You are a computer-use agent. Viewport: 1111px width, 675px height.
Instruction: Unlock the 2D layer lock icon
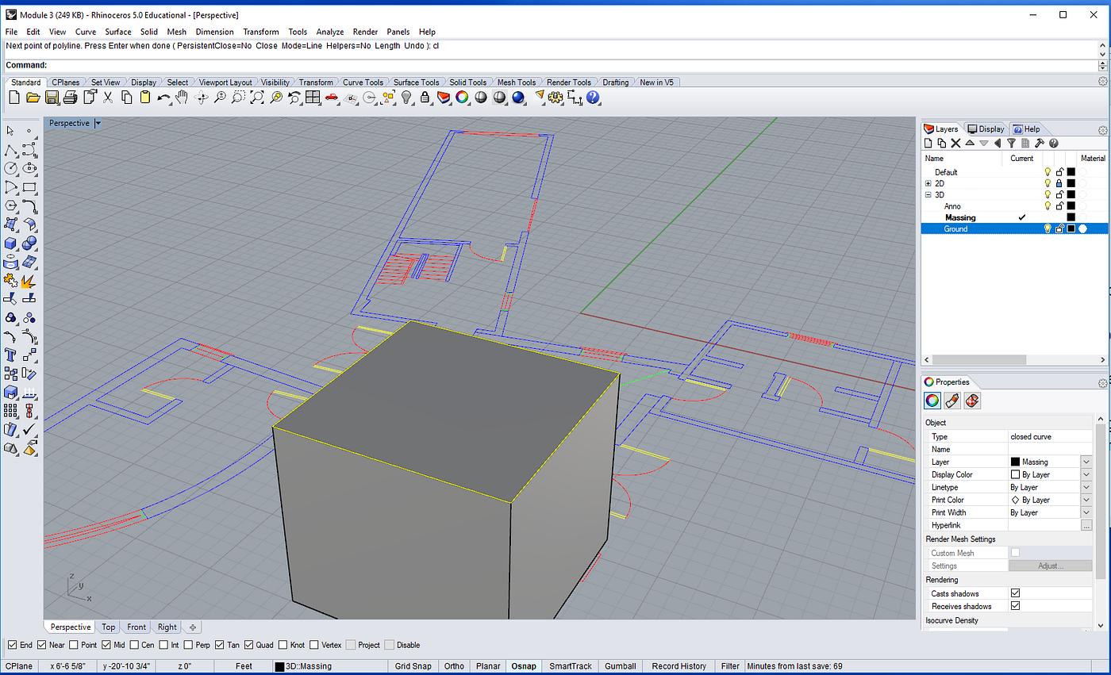(x=1059, y=183)
